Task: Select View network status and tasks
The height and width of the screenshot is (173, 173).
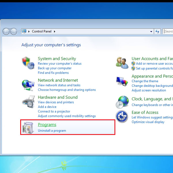Action: coord(59,85)
